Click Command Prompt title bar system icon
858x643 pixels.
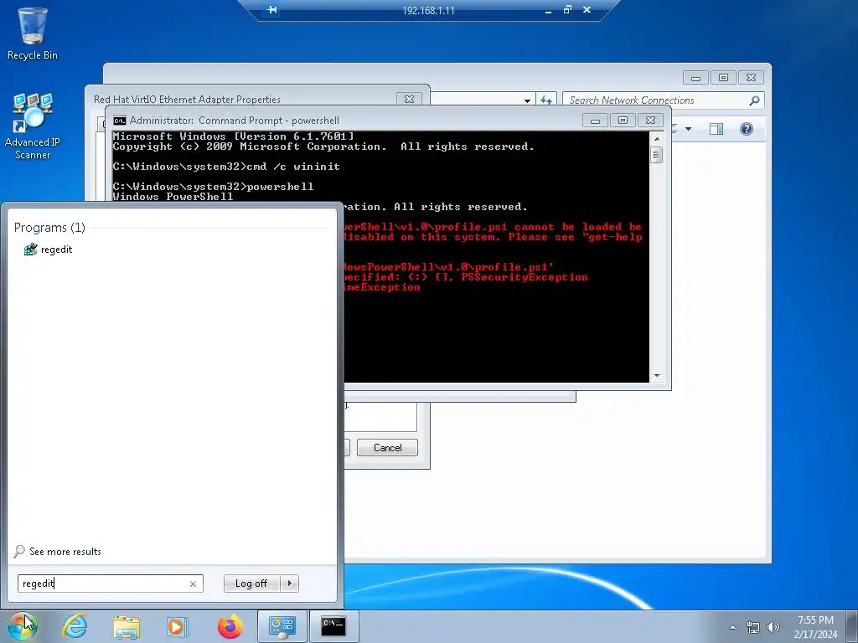click(x=119, y=121)
